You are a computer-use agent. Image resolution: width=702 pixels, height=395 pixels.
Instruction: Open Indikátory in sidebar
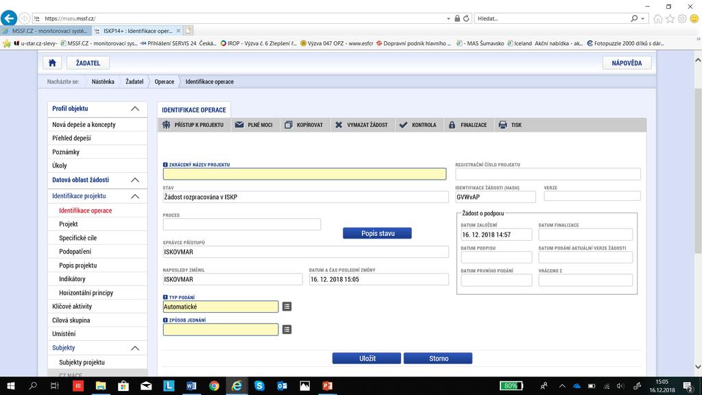click(x=97, y=278)
